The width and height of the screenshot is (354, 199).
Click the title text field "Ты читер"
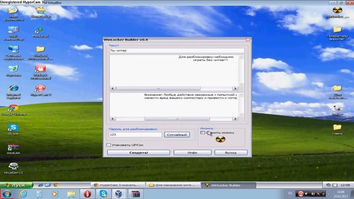pos(177,50)
